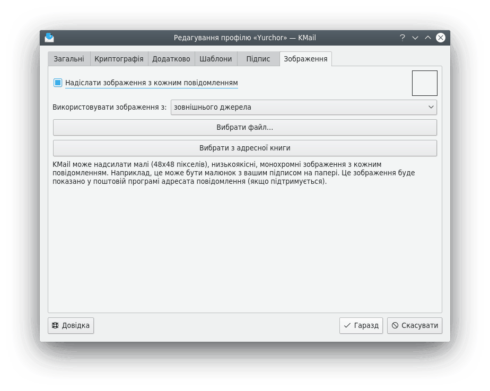Switch to the Загальні tab
The image size is (490, 391).
68,59
